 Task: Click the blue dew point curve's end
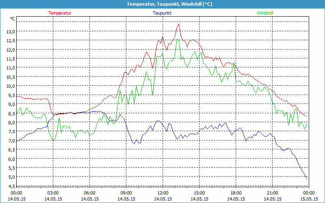(x=307, y=179)
